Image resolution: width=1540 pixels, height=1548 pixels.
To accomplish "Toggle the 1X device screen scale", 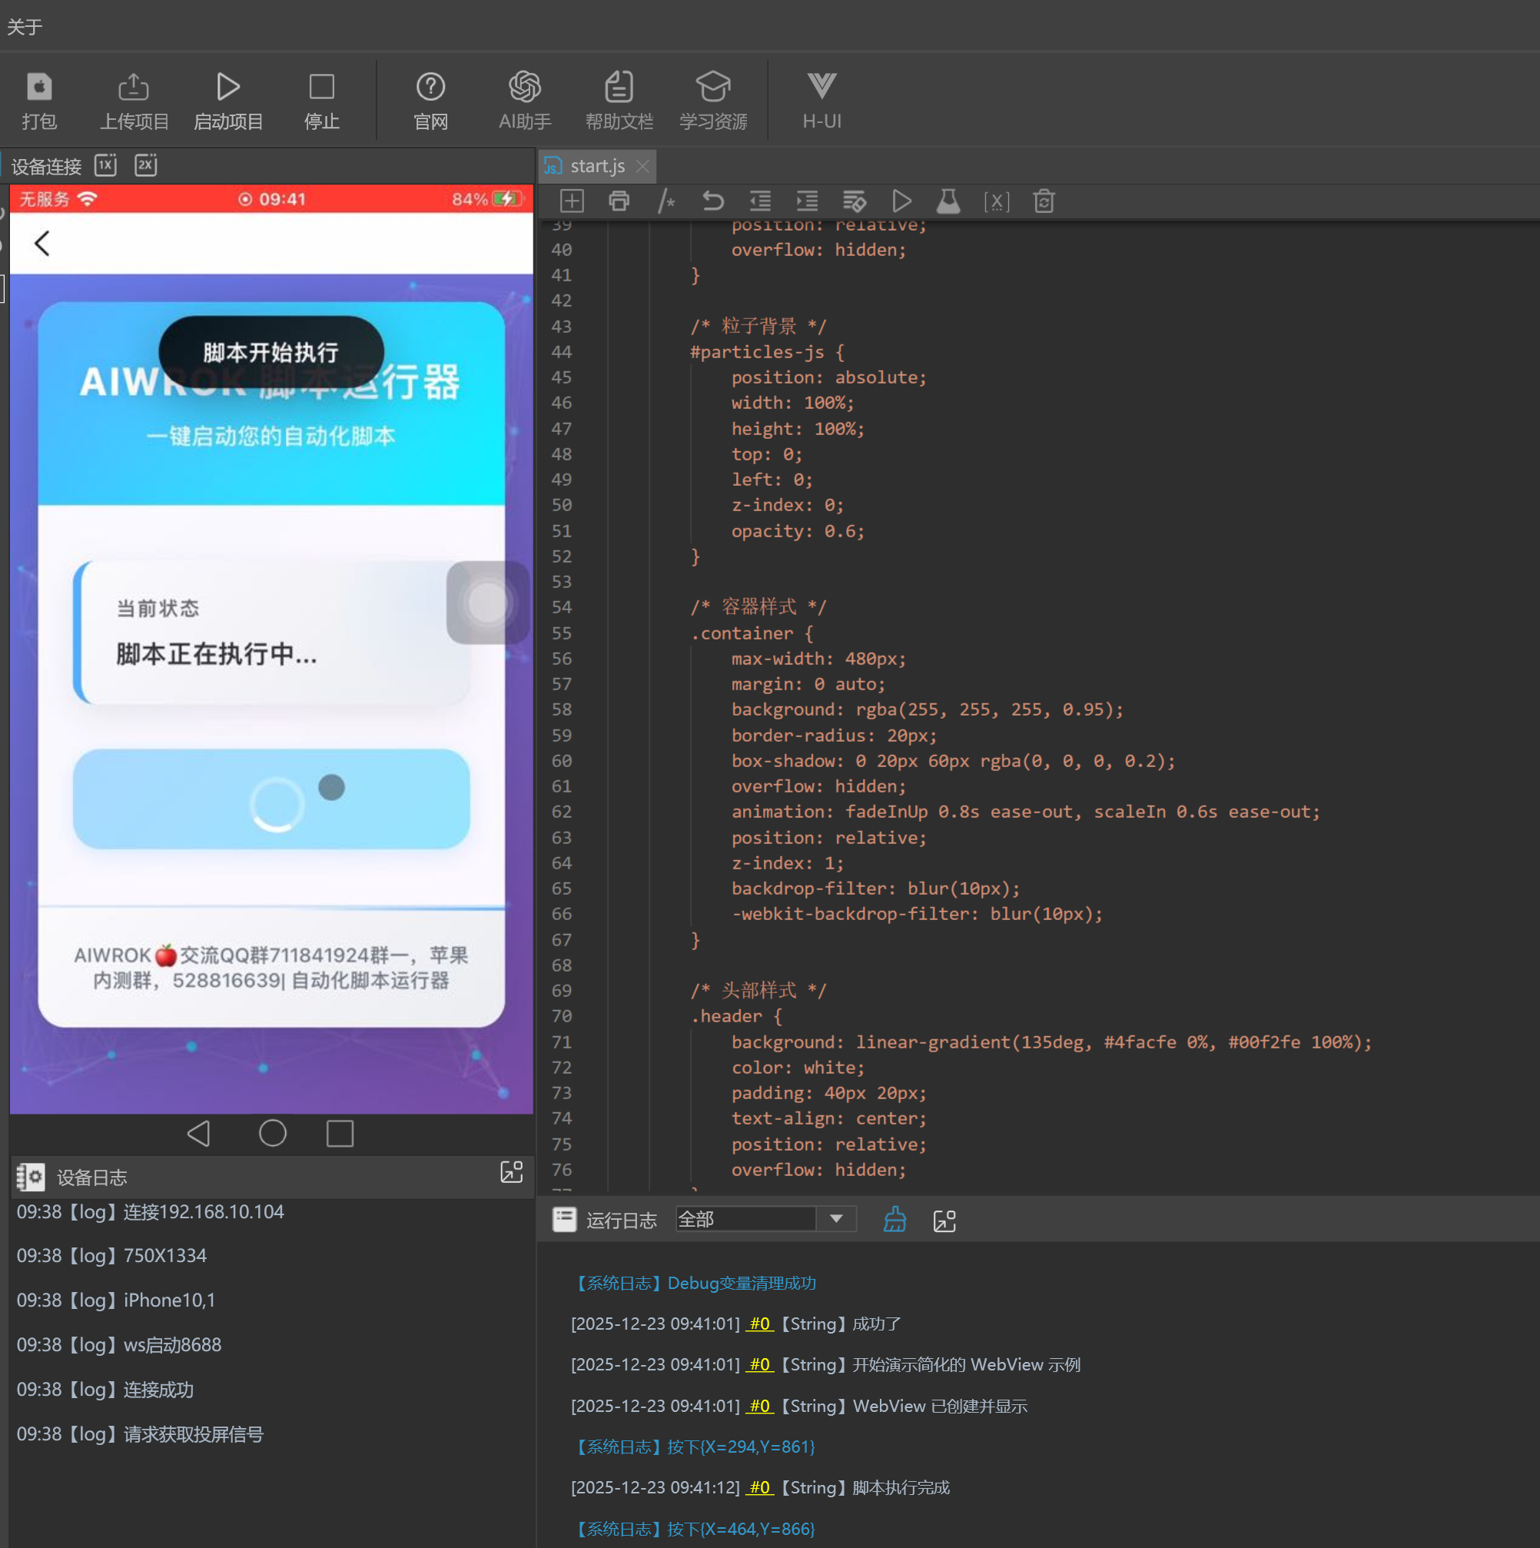I will (106, 166).
